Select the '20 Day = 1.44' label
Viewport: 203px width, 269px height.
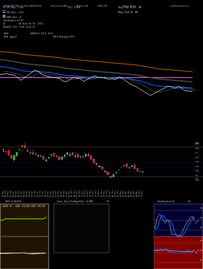tap(15, 7)
